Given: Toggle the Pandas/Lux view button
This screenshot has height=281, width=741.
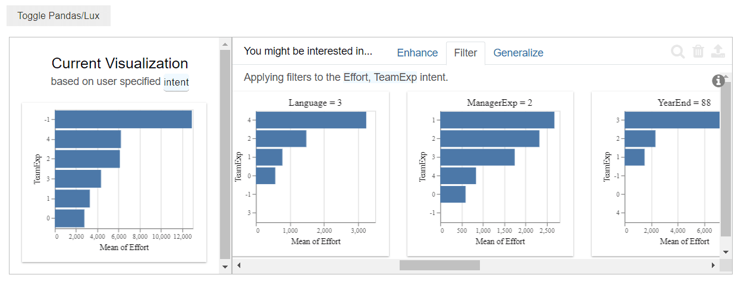Looking at the screenshot, I should pos(58,16).
